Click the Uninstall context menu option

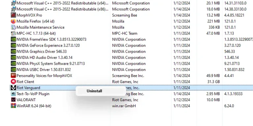[94, 91]
